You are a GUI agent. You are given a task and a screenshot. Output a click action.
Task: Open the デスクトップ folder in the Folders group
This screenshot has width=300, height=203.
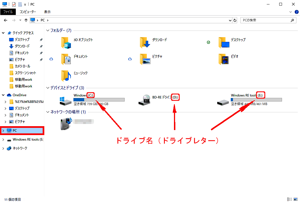[x=224, y=42]
